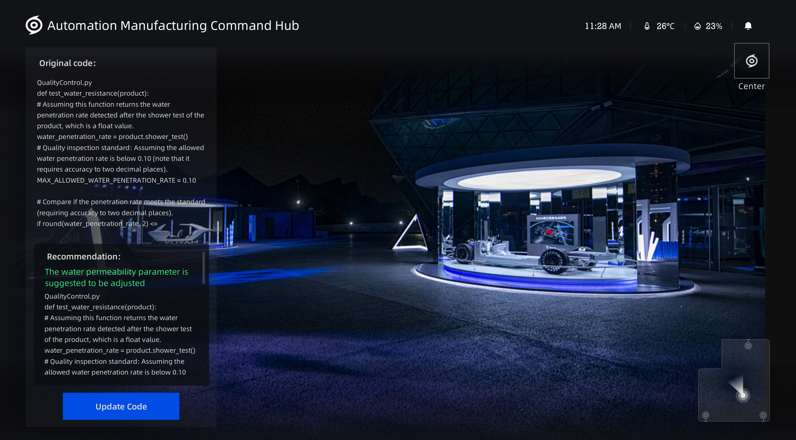Click the Recommendation panel scrollbar
This screenshot has height=440, width=796.
coord(203,268)
